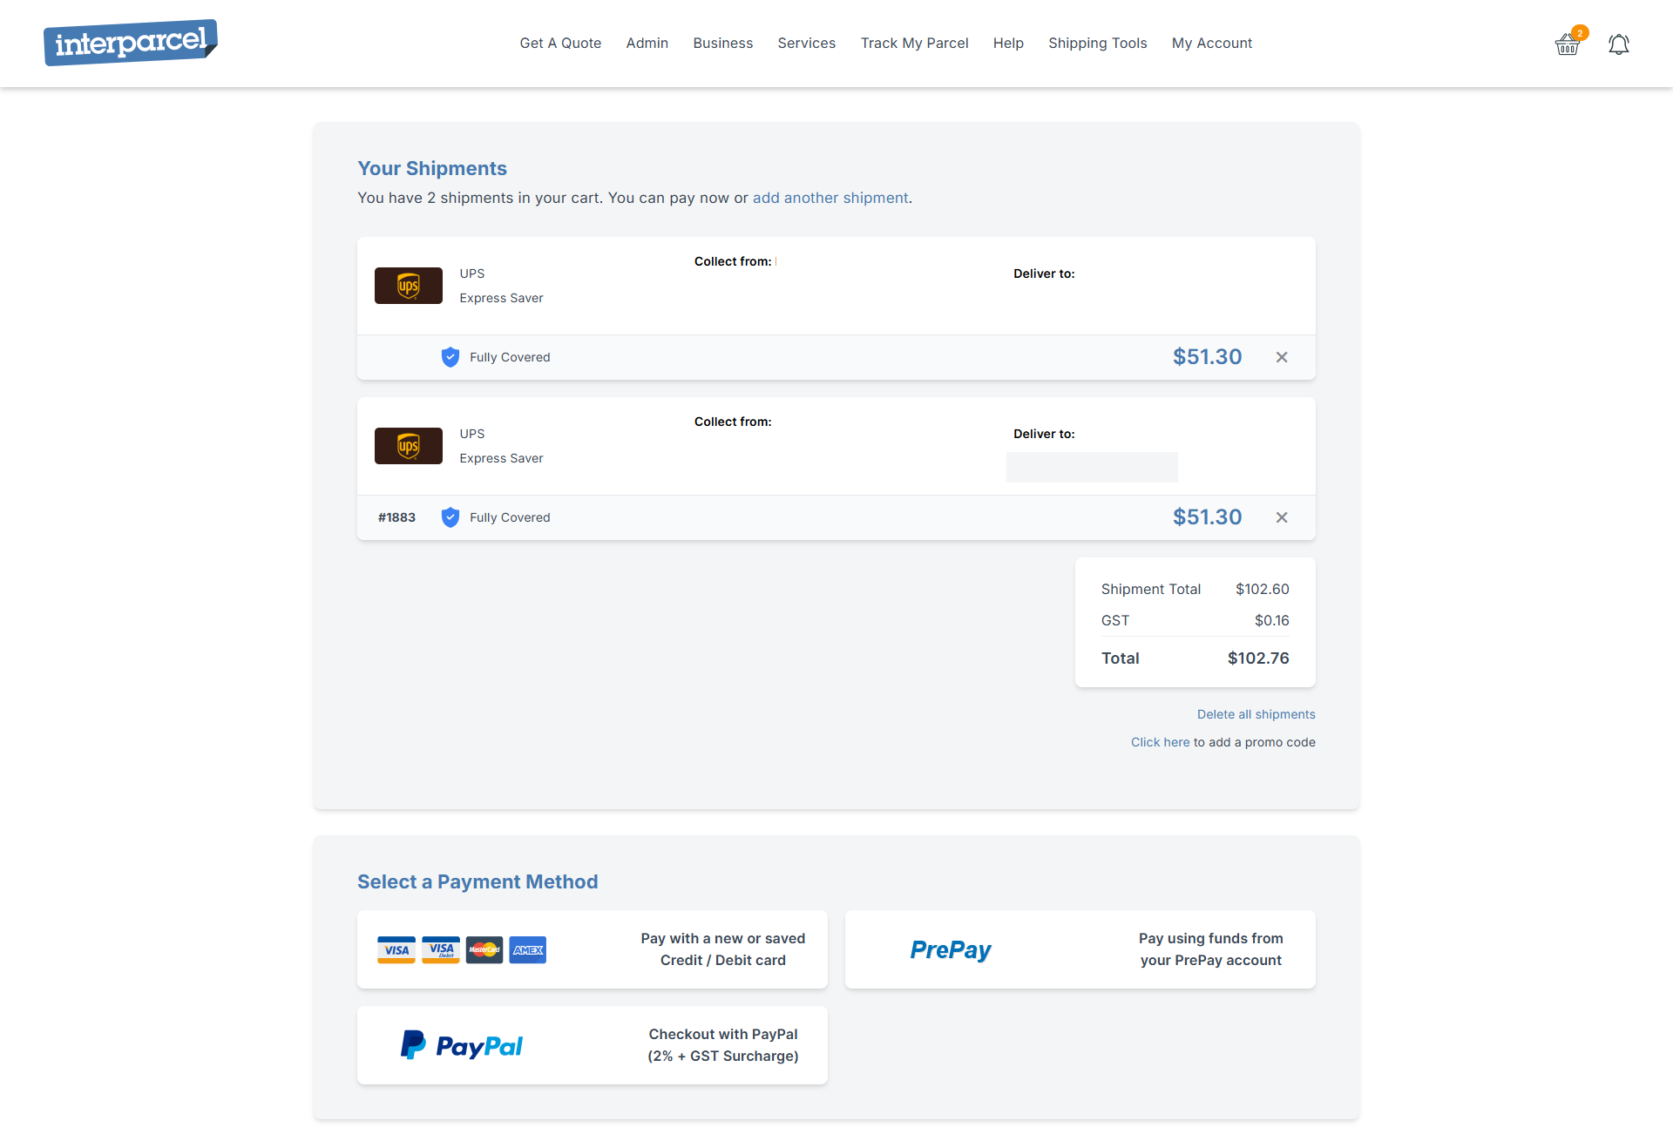Click Delete all shipments link
Viewport: 1673px width, 1141px height.
coord(1256,714)
